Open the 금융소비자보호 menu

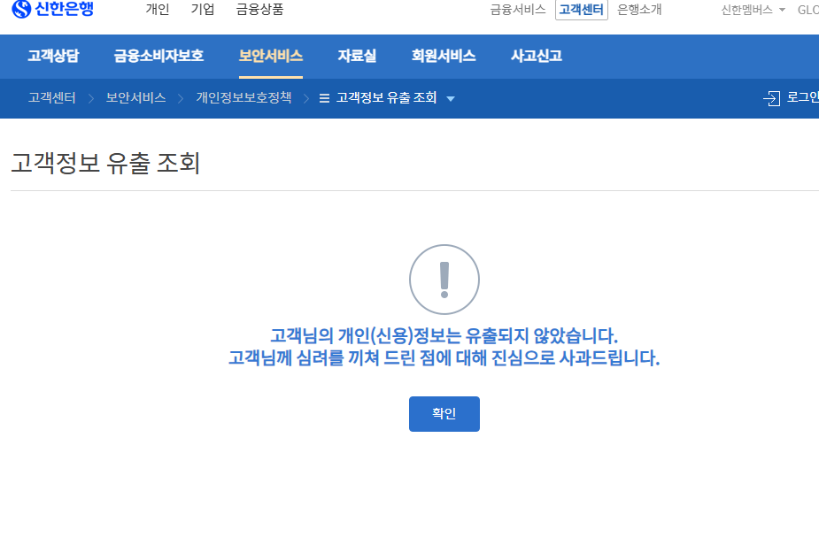point(158,56)
